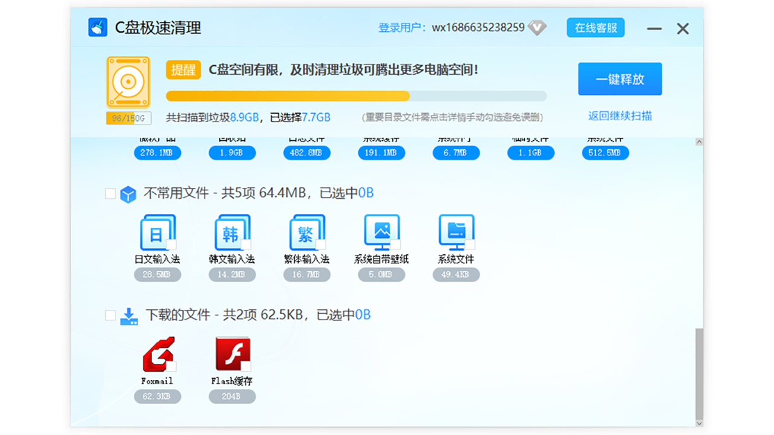Select the 28.5MB size badge under 日文输入法

(x=158, y=275)
